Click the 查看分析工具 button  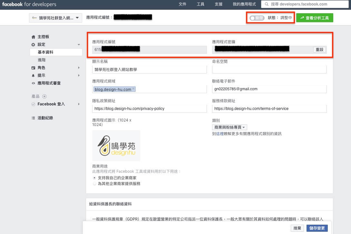[x=315, y=18]
